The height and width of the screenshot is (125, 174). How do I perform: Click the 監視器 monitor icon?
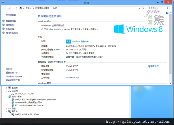[10, 88]
